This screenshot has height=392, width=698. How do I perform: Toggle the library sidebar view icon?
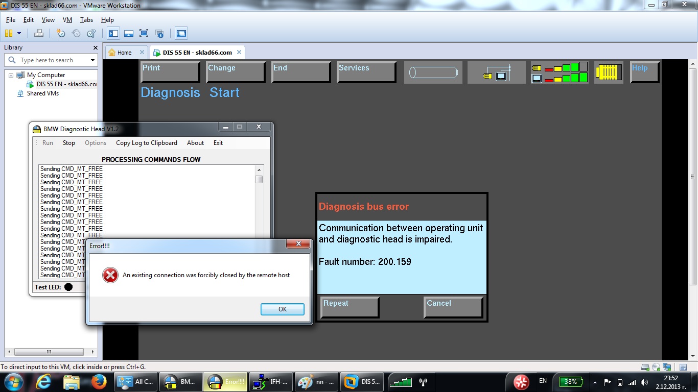[x=113, y=33]
